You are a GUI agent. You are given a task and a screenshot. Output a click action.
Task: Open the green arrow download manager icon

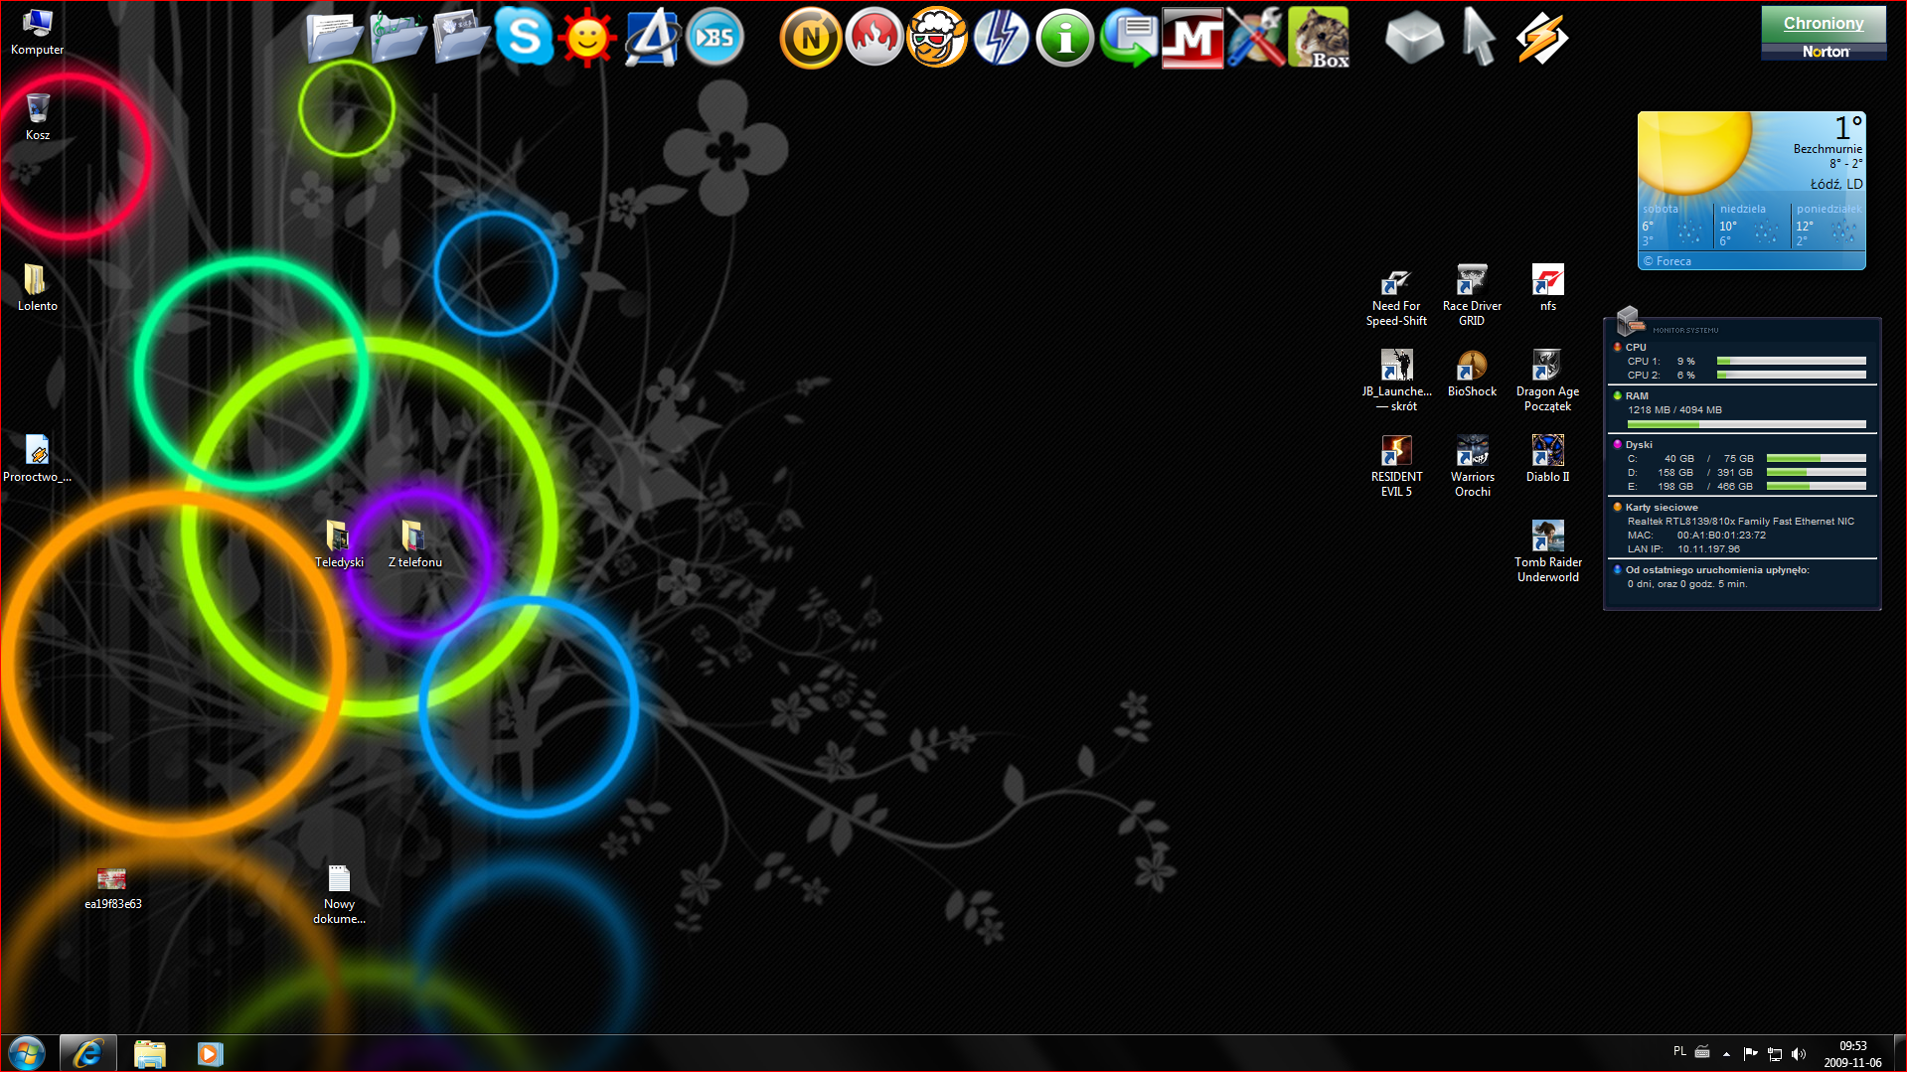tap(1128, 38)
